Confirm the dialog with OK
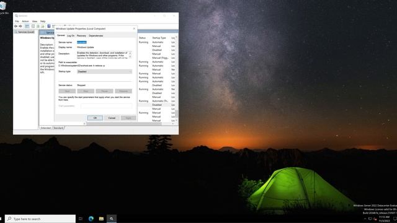Screen dimensions: 397x223 [95, 118]
